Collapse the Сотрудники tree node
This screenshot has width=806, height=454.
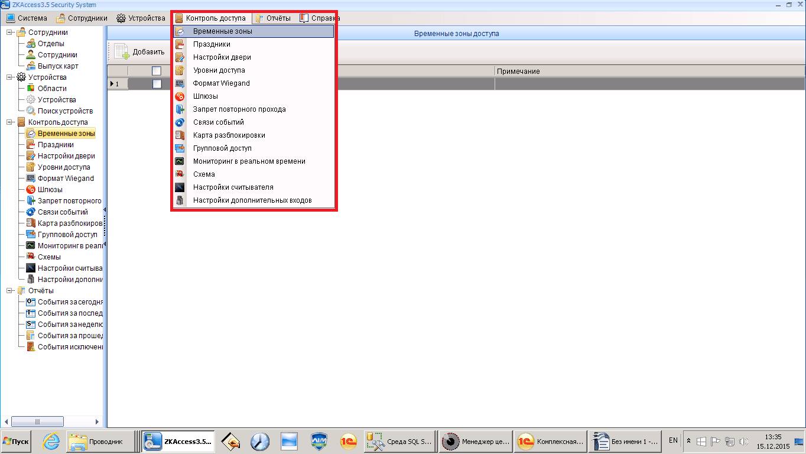(9, 33)
